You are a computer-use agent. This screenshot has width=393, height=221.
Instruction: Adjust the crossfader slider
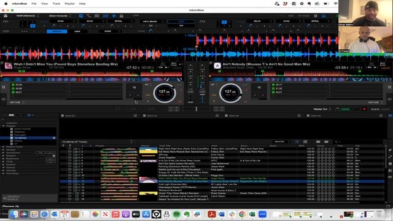(196, 109)
